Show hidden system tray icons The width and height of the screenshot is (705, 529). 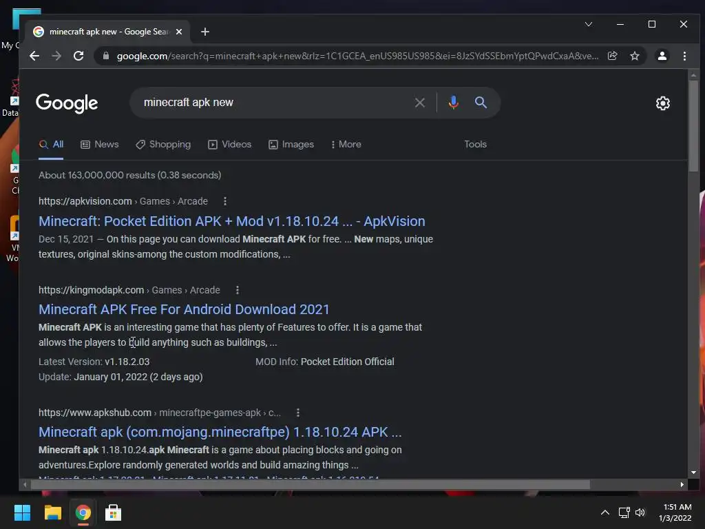(x=605, y=512)
